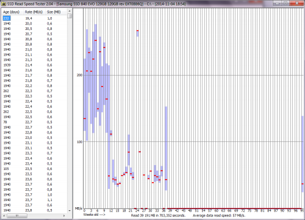Select the row with rate 21,6
The height and width of the screenshot is (220, 305).
coord(34,70)
